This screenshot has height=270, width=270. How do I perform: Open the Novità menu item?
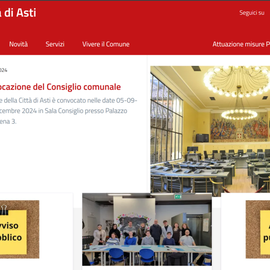pyautogui.click(x=19, y=44)
